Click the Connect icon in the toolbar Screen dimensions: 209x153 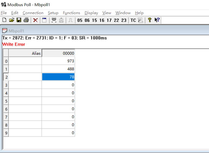point(54,20)
